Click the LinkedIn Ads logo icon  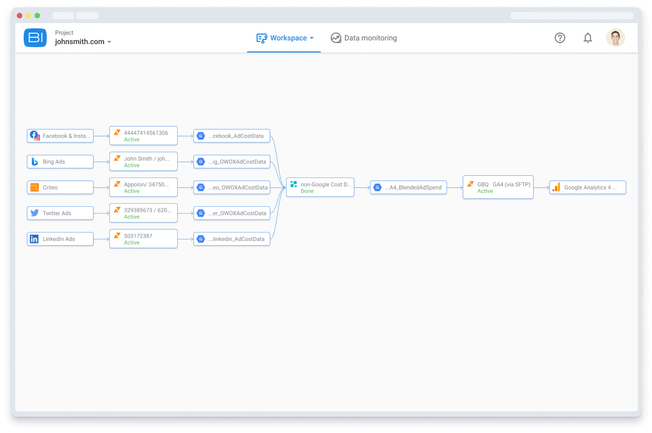35,239
